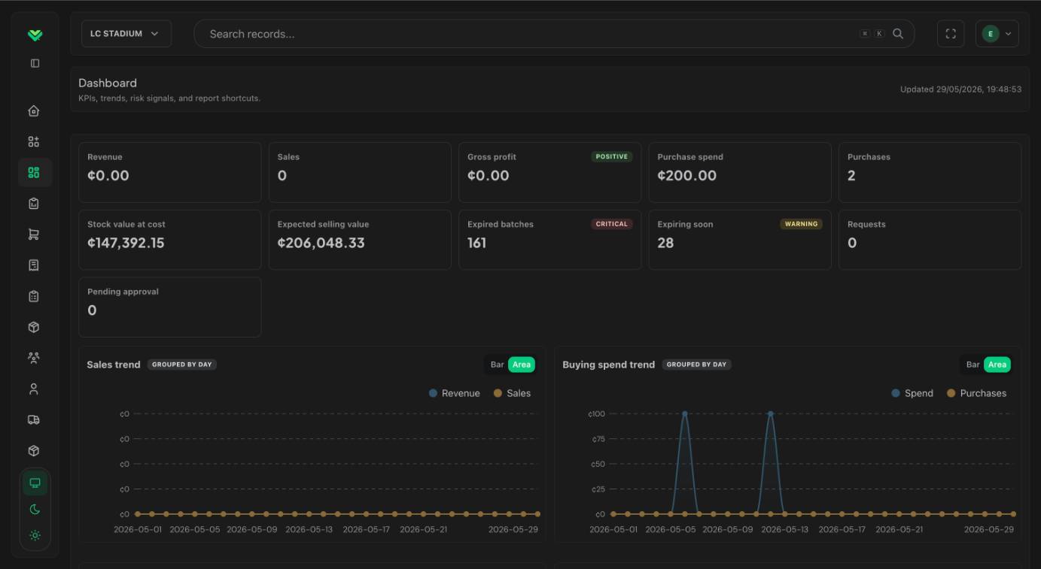Open the Pending approval card
Screen dimensions: 1041x569
pos(170,307)
